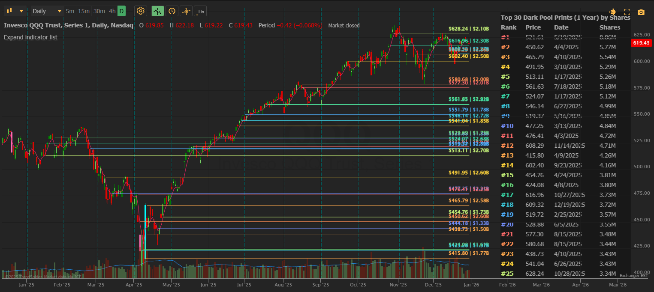
Task: Click the Expand indicator list link
Action: 30,37
